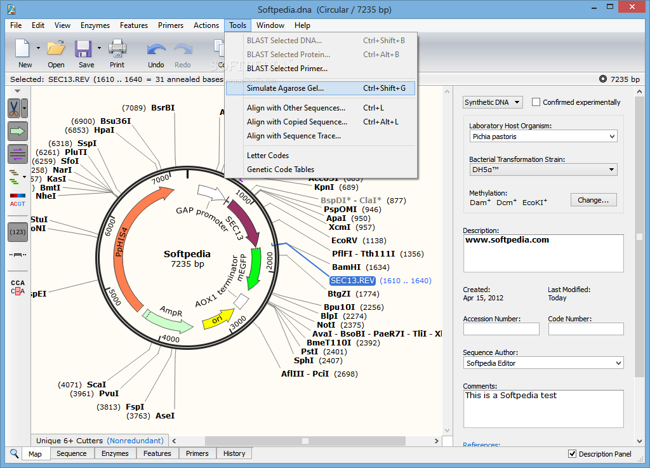Click the Description text box
The height and width of the screenshot is (468, 650).
543,253
